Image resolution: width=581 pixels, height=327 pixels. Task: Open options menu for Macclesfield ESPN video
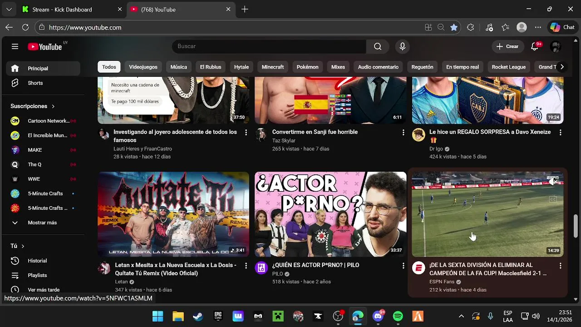pyautogui.click(x=560, y=266)
